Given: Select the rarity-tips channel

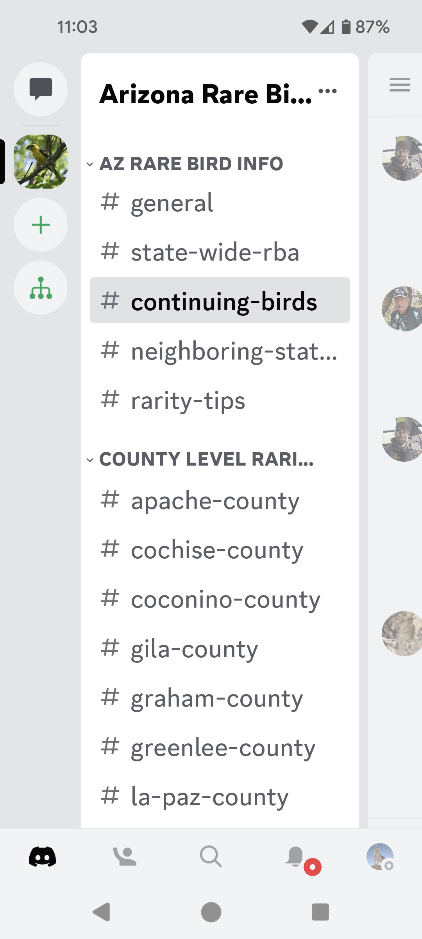Looking at the screenshot, I should coord(188,400).
